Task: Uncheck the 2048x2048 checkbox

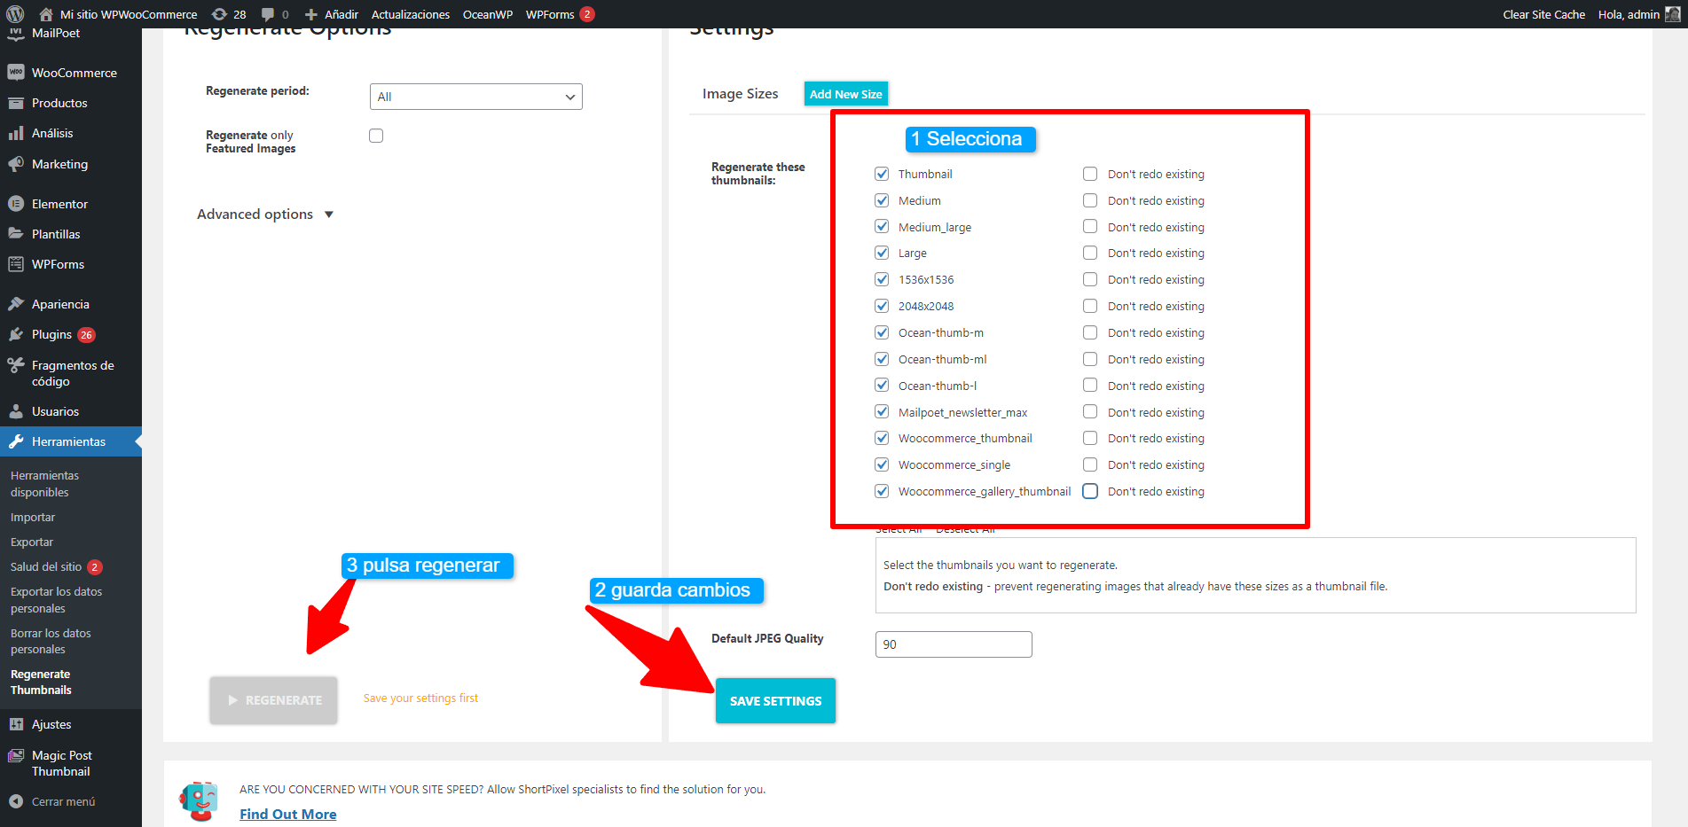Action: [882, 306]
